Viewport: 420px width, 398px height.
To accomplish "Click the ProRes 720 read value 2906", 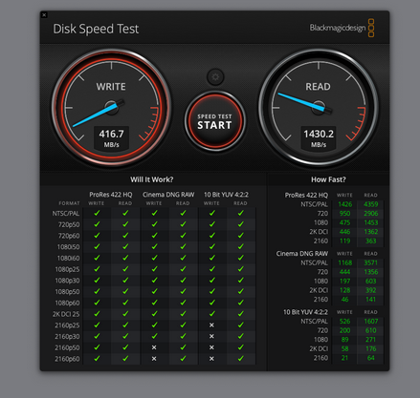I will [x=370, y=214].
